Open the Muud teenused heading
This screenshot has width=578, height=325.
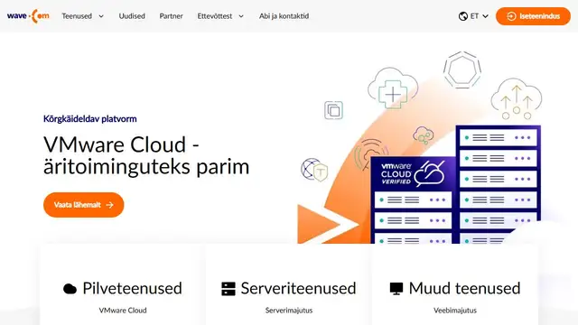tap(464, 288)
